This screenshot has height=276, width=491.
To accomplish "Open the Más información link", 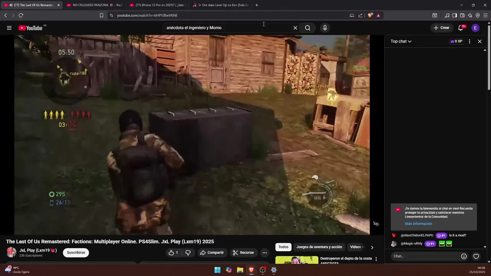I will tap(419, 223).
